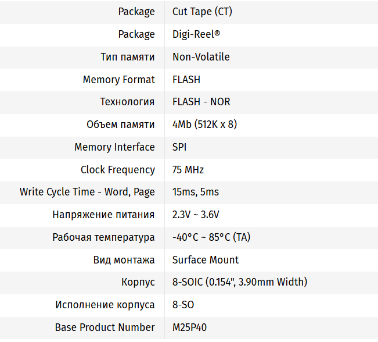Viewport: 378px width, 342px height.
Task: Select the "8-SO" case version value
Action: pyautogui.click(x=183, y=305)
